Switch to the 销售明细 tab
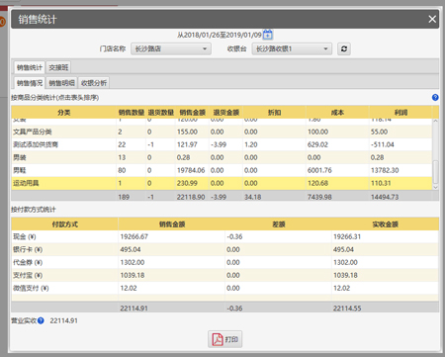 61,83
